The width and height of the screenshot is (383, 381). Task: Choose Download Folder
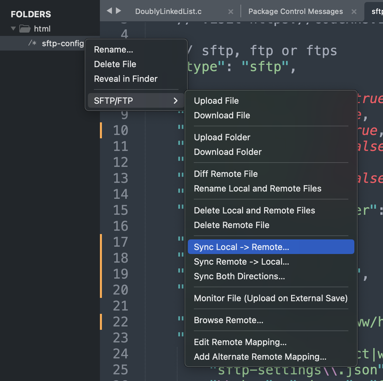(271, 152)
